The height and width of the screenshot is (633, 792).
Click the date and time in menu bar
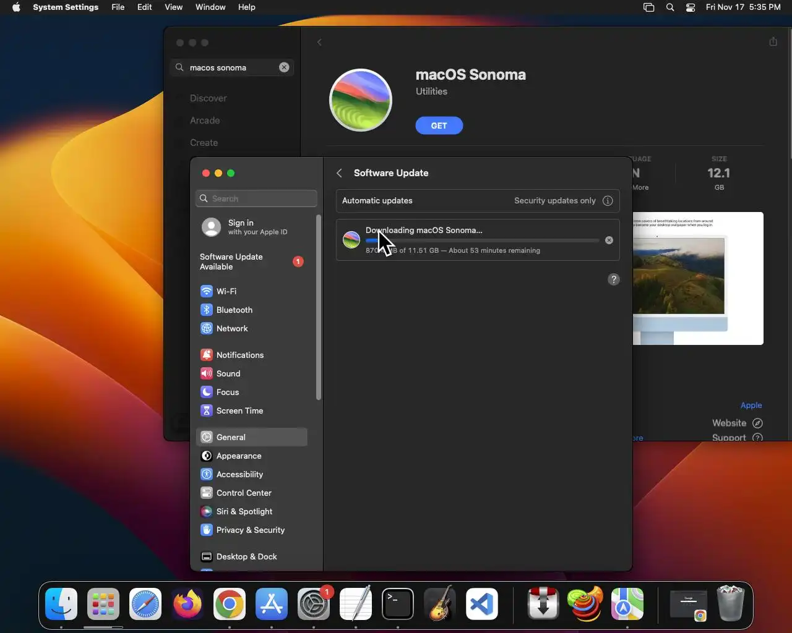tap(743, 7)
